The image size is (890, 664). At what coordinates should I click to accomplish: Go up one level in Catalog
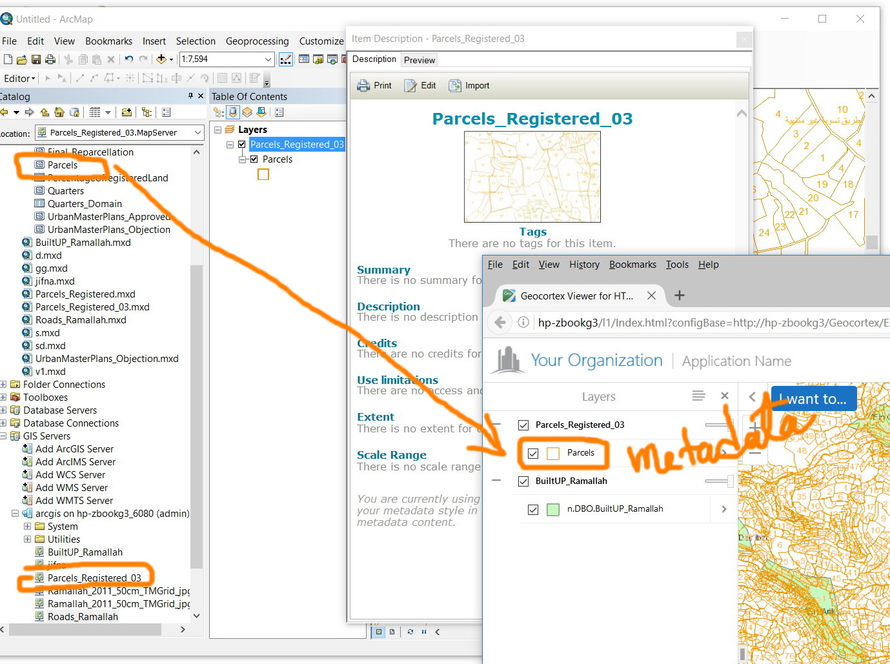click(x=45, y=112)
